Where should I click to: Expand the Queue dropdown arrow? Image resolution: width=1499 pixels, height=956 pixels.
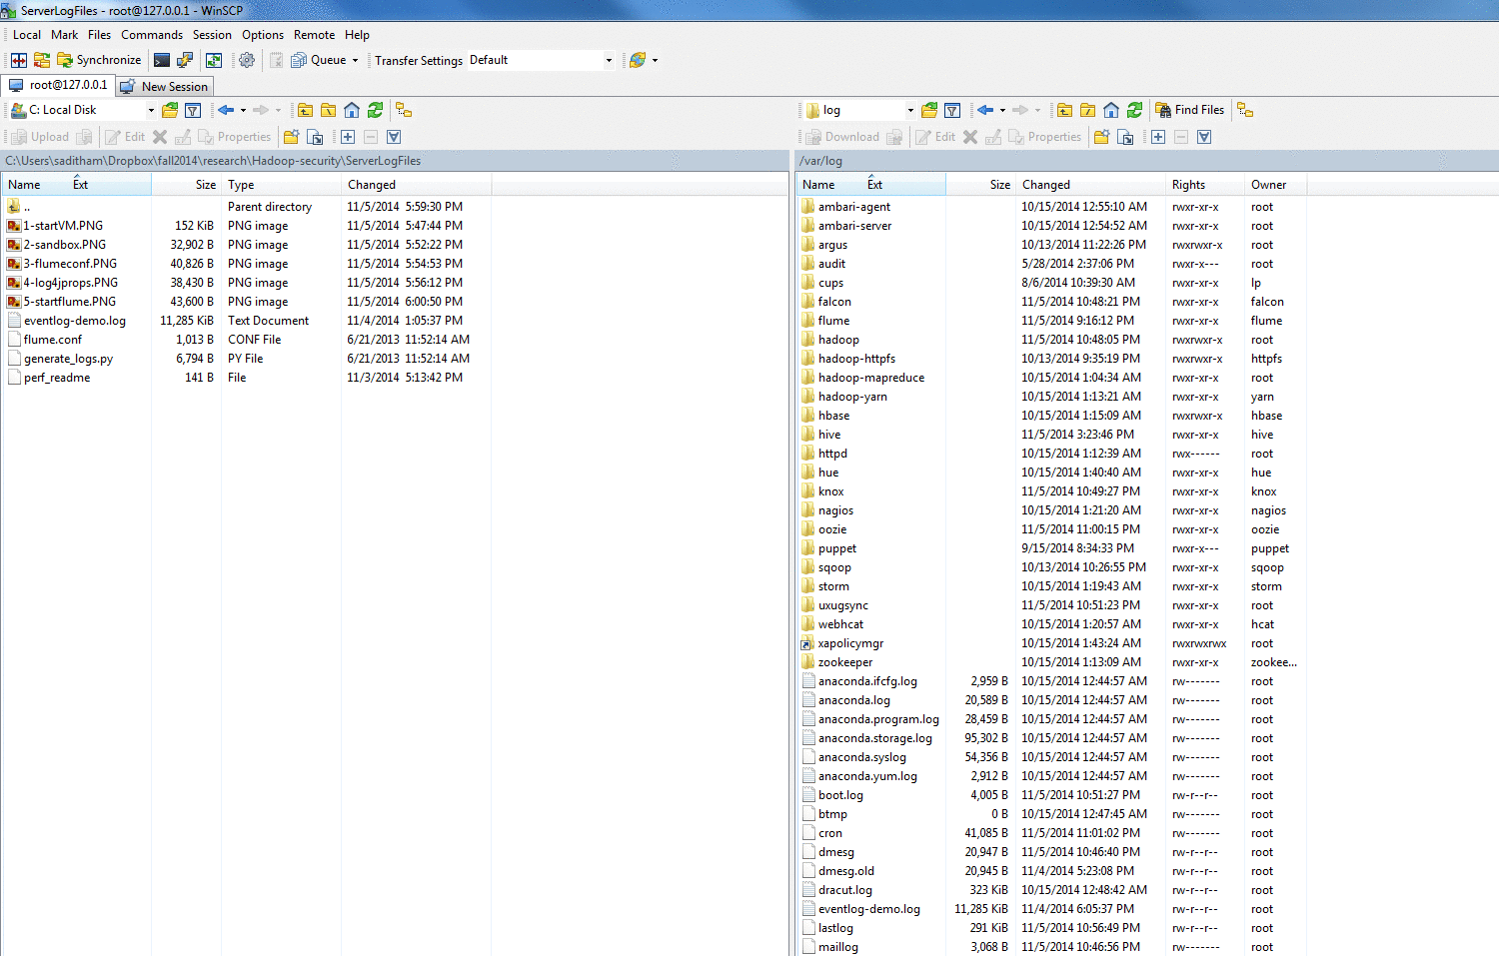click(x=355, y=60)
